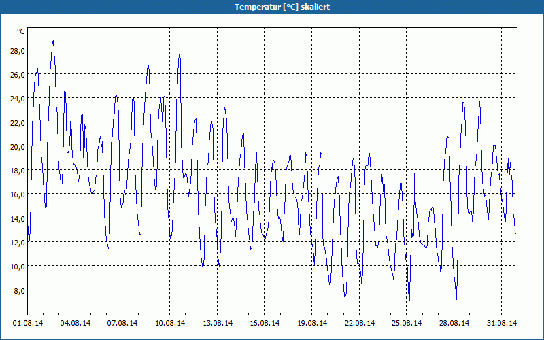Screen dimensions: 544x340
Task: Click the 28.08.14 date label
Action: point(454,323)
